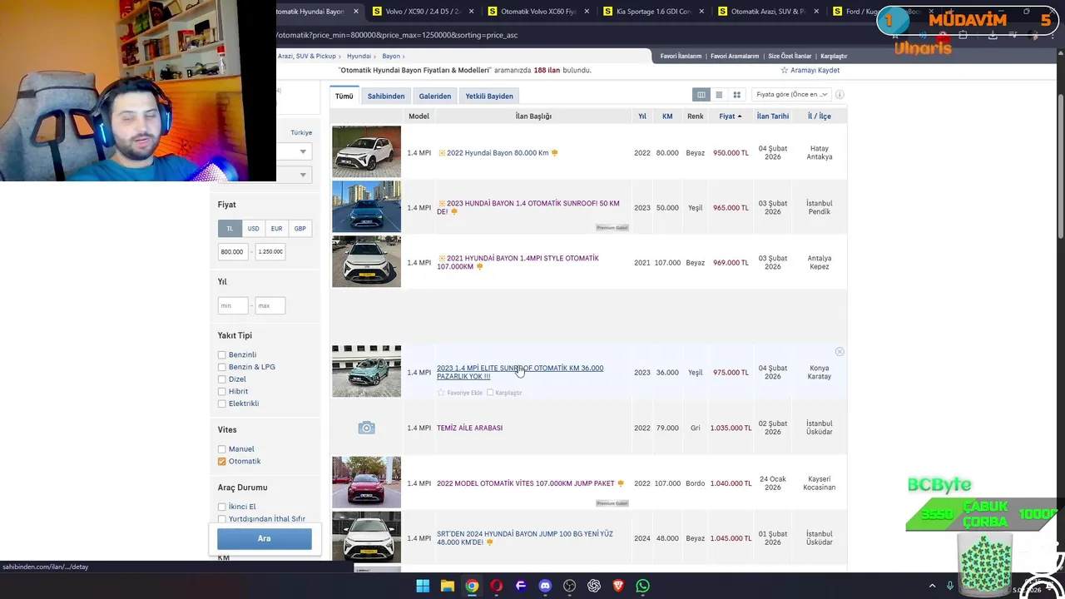The height and width of the screenshot is (599, 1065).
Task: Open the Hyundai breadcrumb link
Action: click(359, 56)
